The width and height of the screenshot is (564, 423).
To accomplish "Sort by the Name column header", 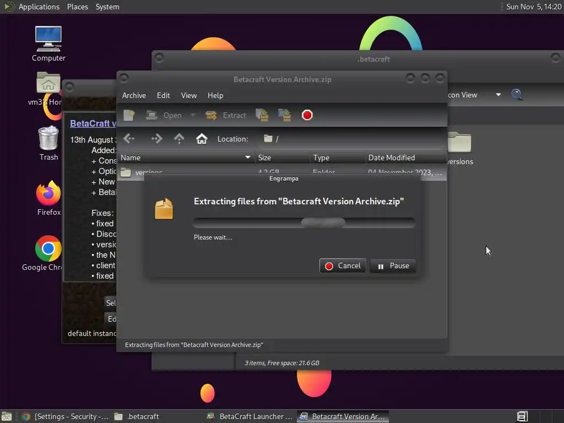I will [186, 158].
